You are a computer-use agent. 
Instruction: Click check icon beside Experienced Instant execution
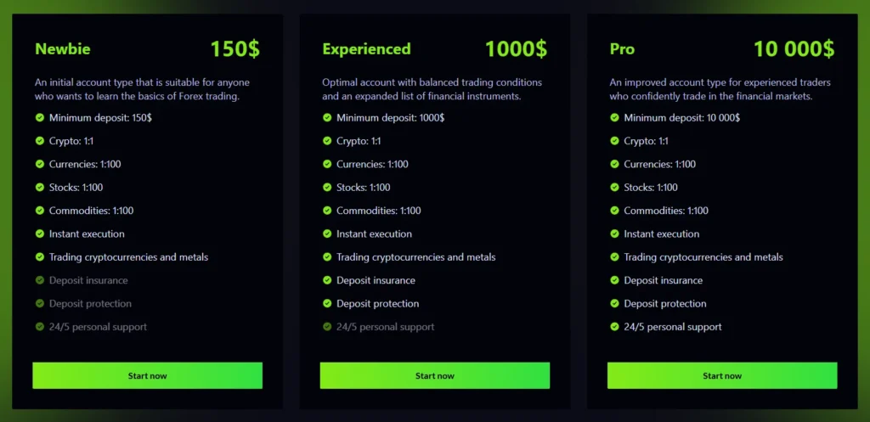click(x=327, y=234)
